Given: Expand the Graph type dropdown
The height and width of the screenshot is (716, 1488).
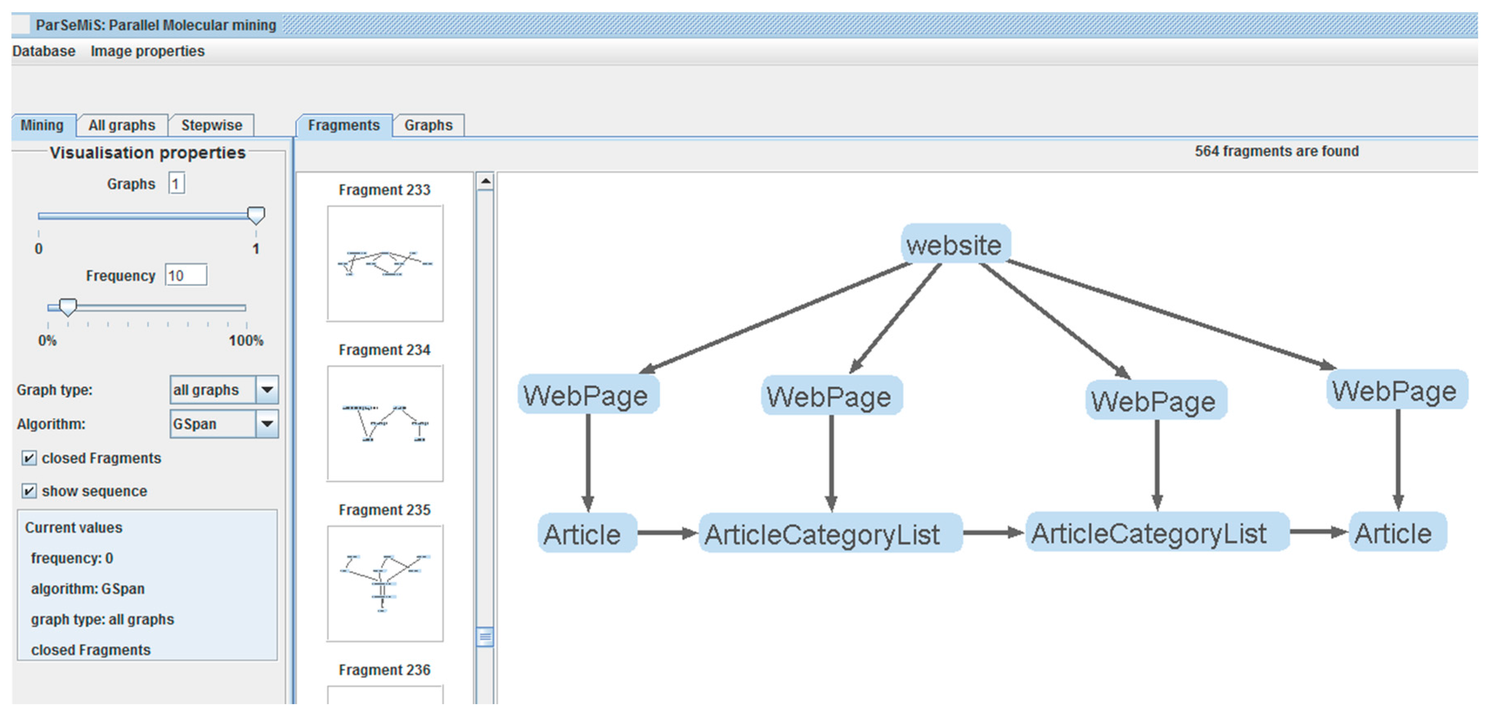Looking at the screenshot, I should (267, 390).
